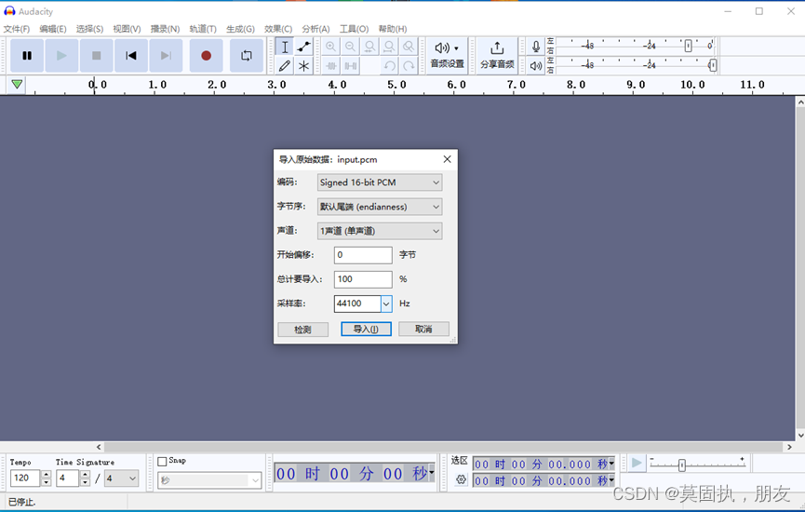The image size is (805, 512).
Task: Expand the 采样率 44100 dropdown arrow
Action: (x=386, y=303)
